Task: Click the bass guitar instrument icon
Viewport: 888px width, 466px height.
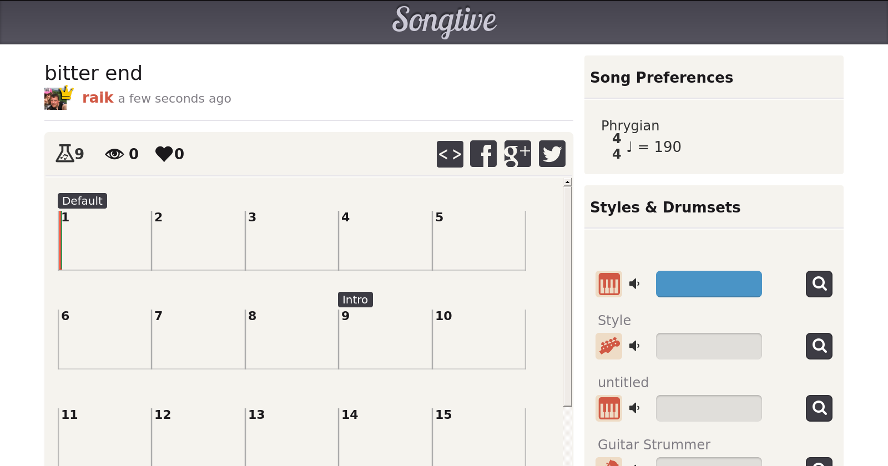Action: pos(609,346)
